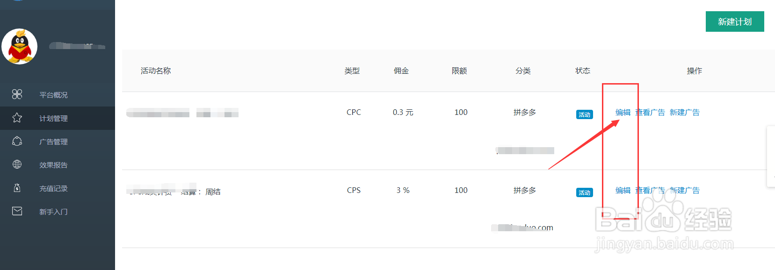The width and height of the screenshot is (775, 270).
Task: Open the 新手入门 envelope icon
Action: pyautogui.click(x=17, y=211)
